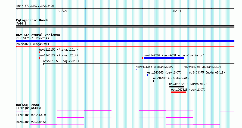Click the RefSeq Genes track title
This screenshot has width=242, height=128.
click(27, 105)
